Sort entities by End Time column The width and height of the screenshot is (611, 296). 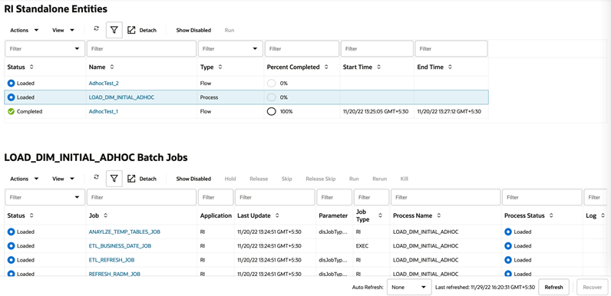click(x=450, y=67)
